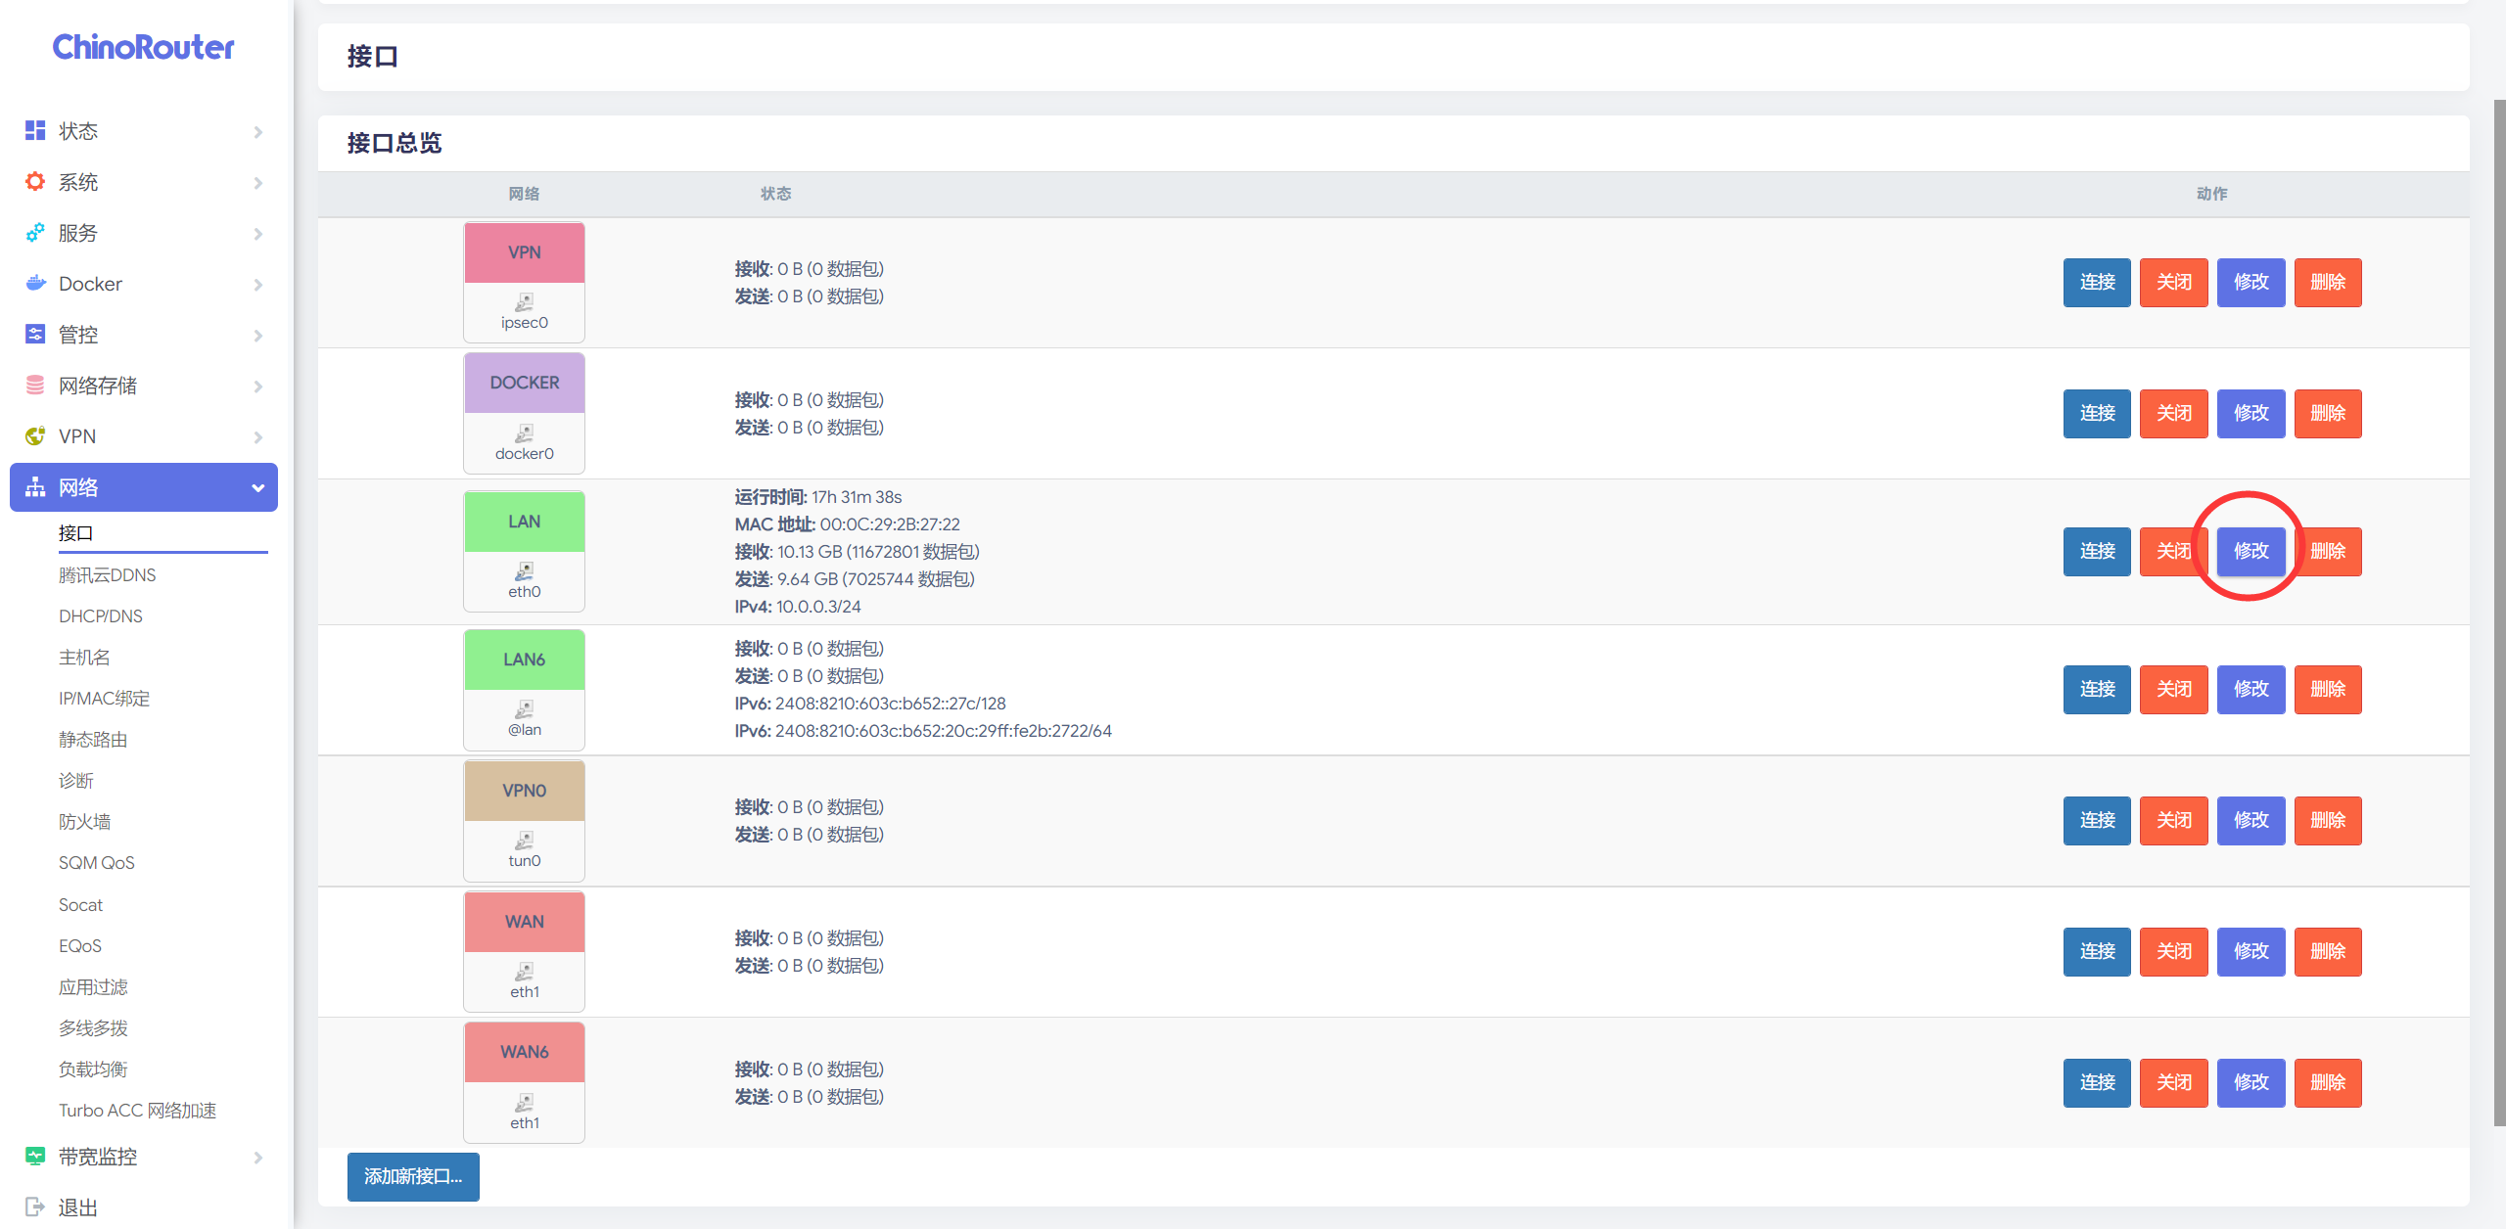Click the pink VPN interface badge
The width and height of the screenshot is (2506, 1229).
(x=525, y=252)
